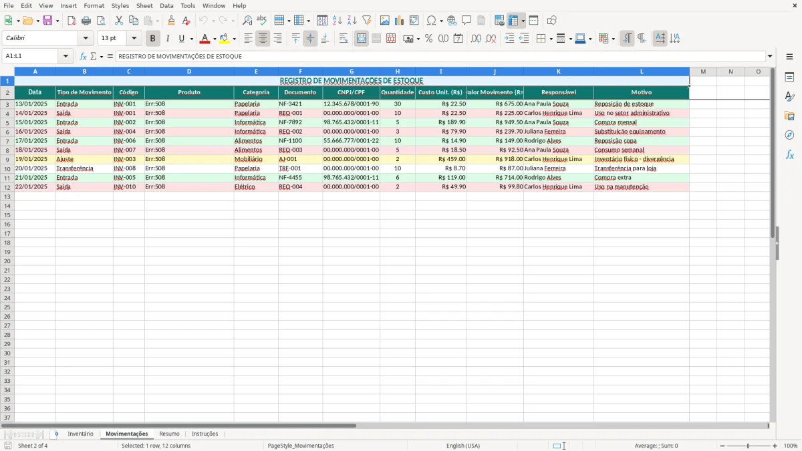
Task: Toggle Wrap Text
Action: coord(344,39)
